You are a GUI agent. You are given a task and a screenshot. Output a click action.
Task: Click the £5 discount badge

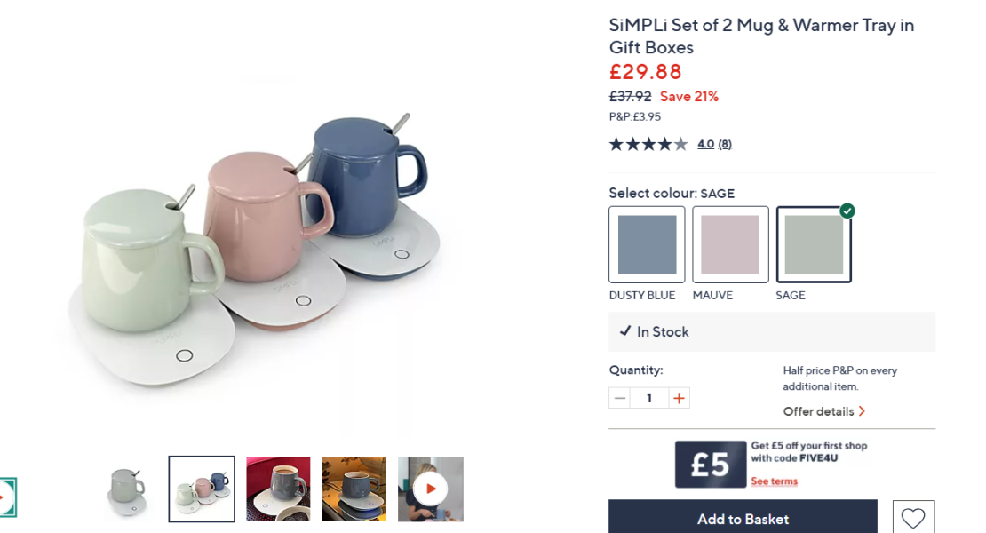pyautogui.click(x=711, y=465)
